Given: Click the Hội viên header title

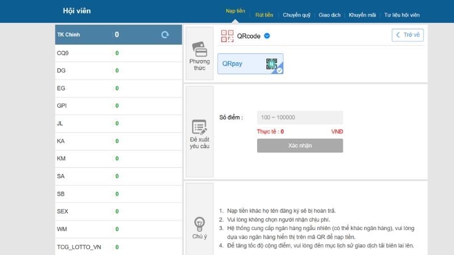Looking at the screenshot, I should coord(77,11).
